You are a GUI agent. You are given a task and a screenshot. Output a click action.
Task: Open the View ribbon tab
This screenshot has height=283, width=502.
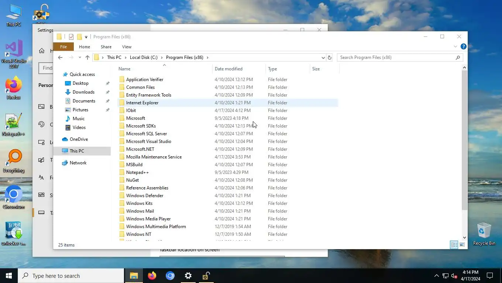[127, 47]
